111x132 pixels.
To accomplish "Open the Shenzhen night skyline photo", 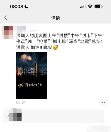I will click(32, 76).
